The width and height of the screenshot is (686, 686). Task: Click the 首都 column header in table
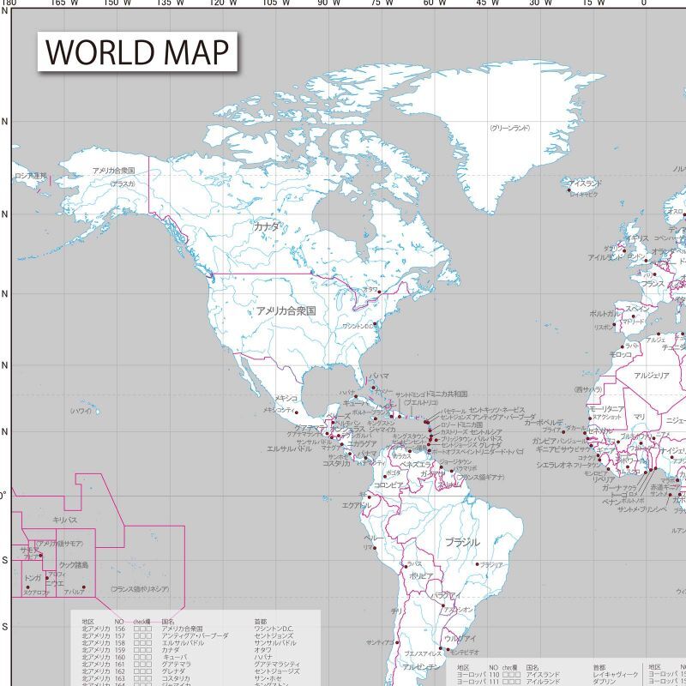point(261,621)
